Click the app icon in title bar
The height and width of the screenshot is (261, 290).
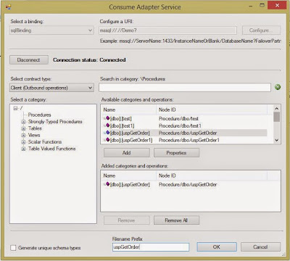click(x=9, y=7)
